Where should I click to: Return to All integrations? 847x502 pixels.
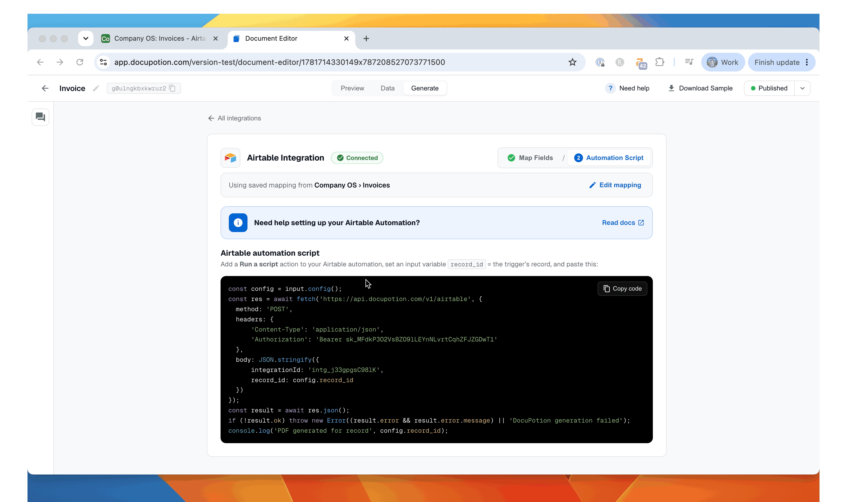[234, 118]
